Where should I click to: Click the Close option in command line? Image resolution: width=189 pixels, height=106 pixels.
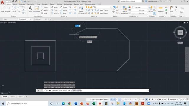click(x=74, y=90)
